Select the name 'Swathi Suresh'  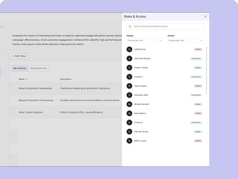(x=141, y=68)
